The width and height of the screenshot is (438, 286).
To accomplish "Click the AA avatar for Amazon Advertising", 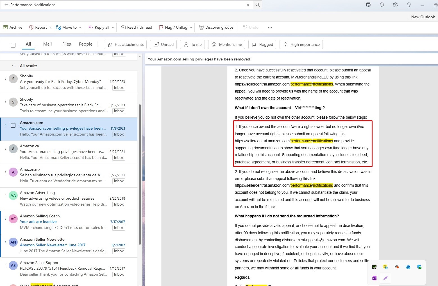I will (x=13, y=195).
